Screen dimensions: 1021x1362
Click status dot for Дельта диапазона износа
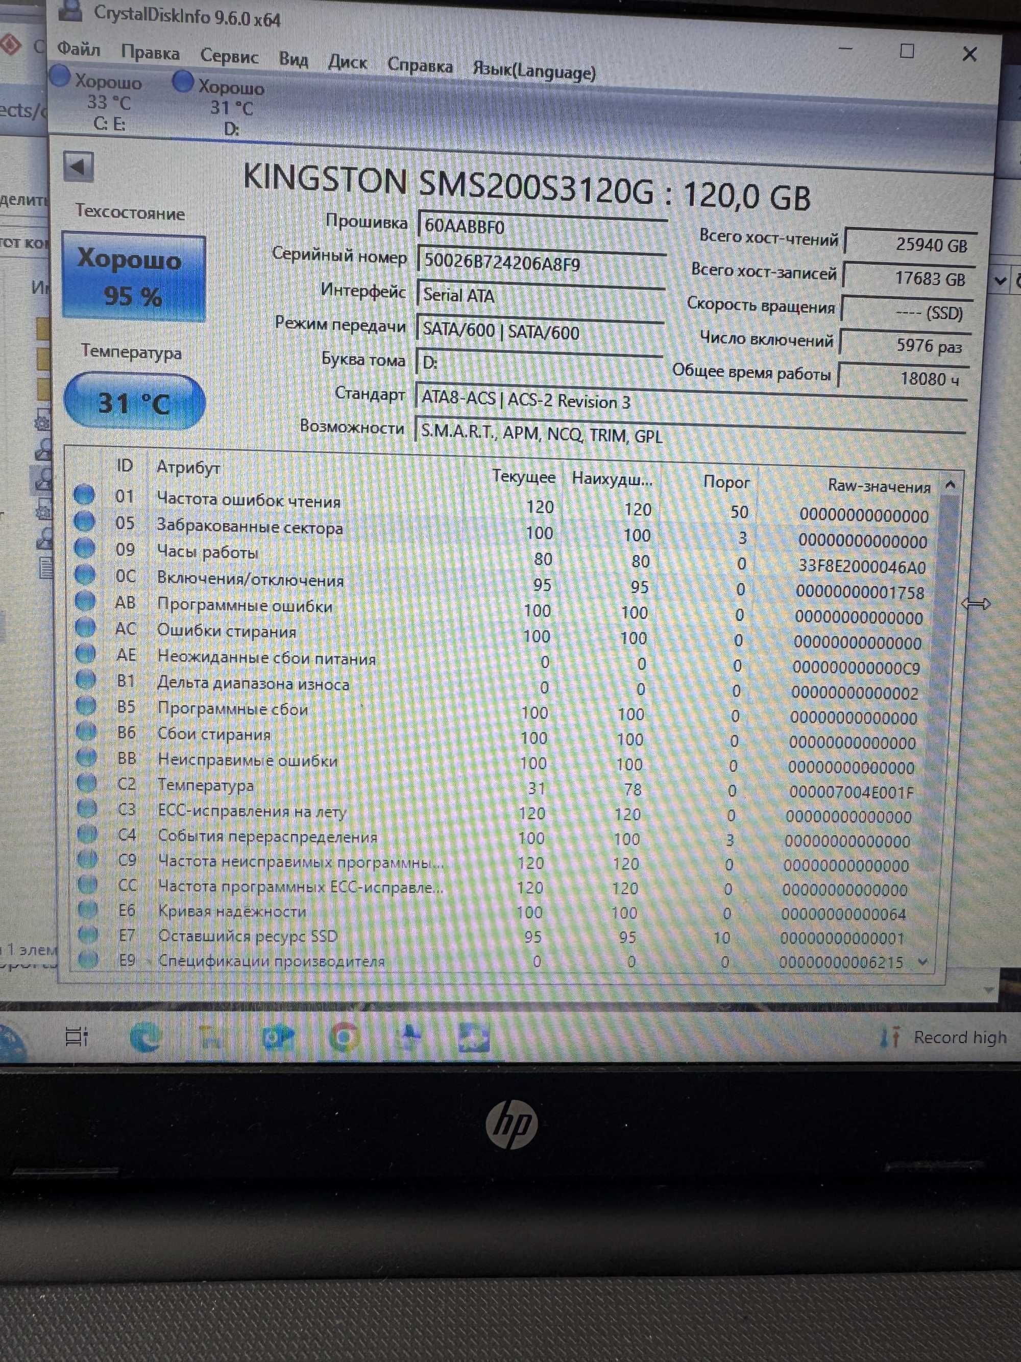click(x=86, y=679)
